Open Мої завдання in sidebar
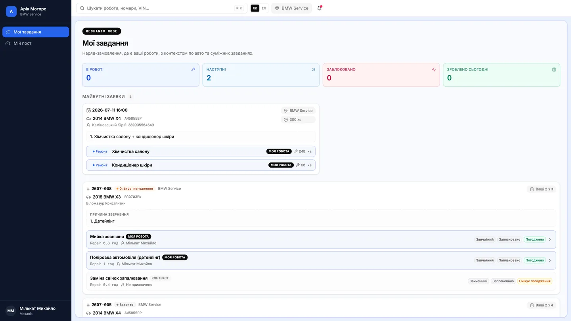Image resolution: width=571 pixels, height=321 pixels. [x=36, y=32]
